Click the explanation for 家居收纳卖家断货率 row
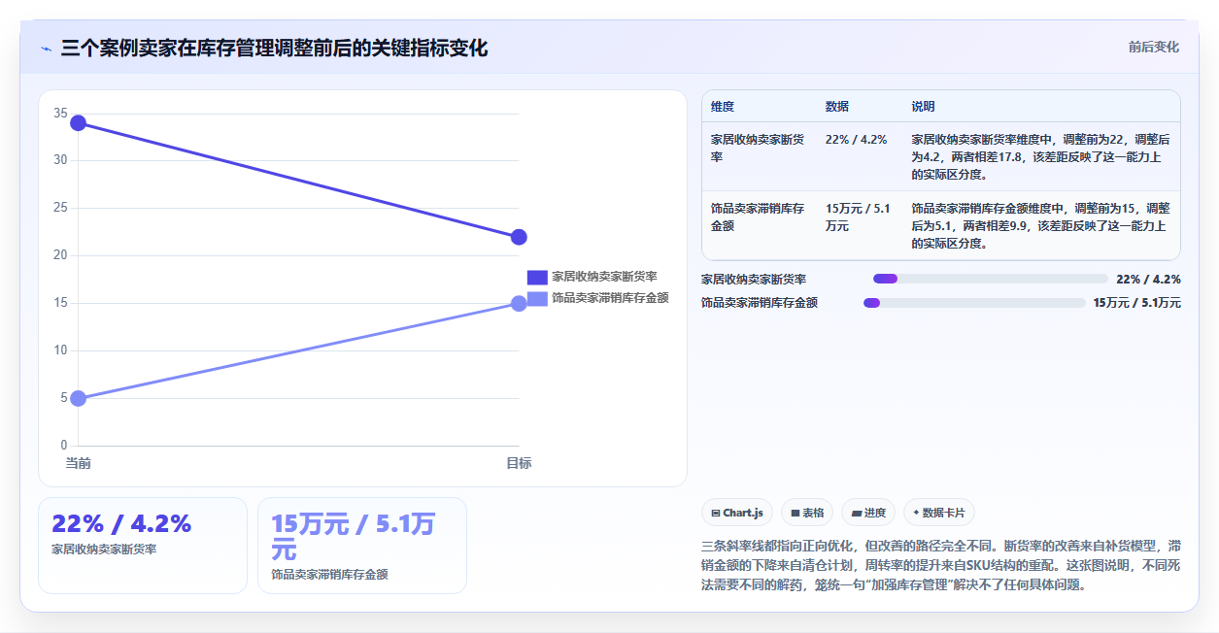Screen dimensions: 1219x633 click(x=1040, y=156)
